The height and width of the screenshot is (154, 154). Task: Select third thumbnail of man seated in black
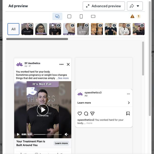(55, 29)
